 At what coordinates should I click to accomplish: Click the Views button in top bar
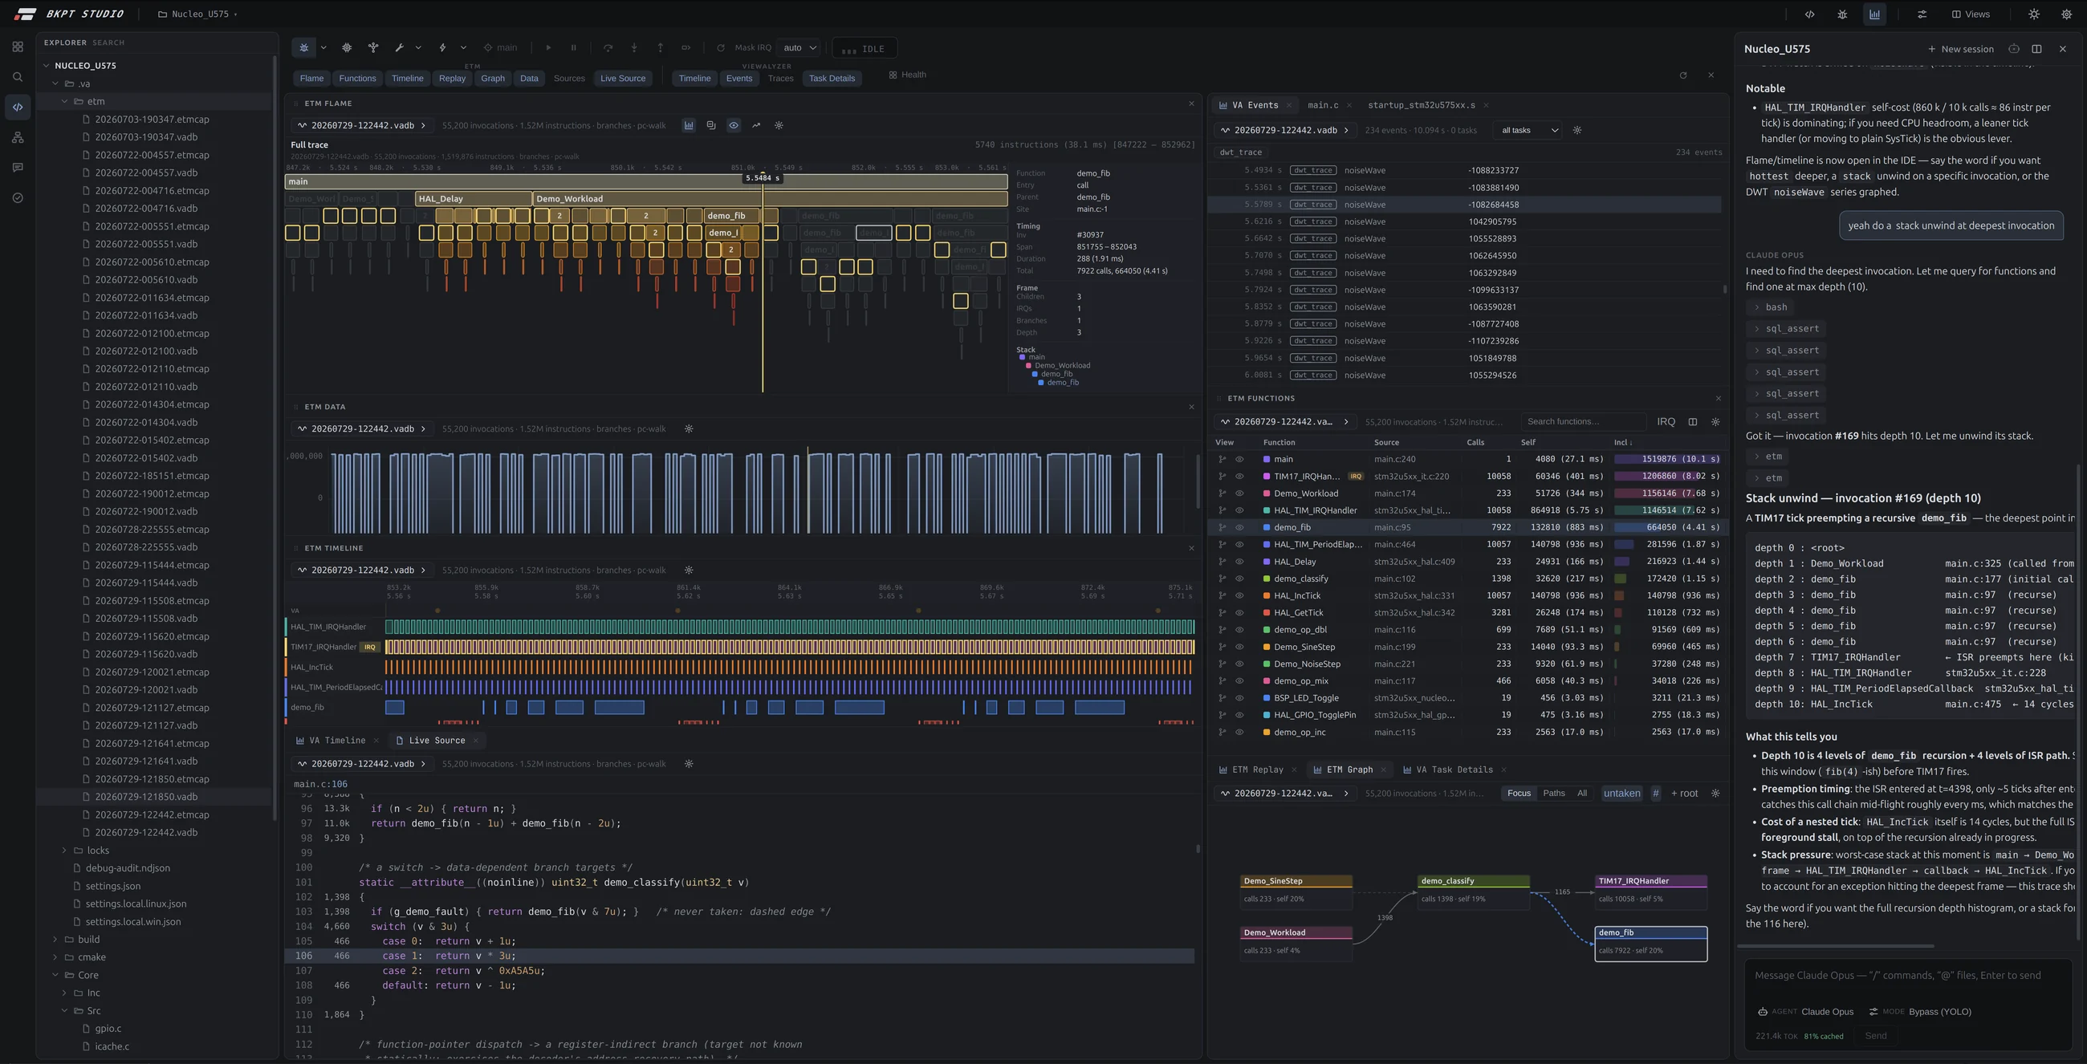click(x=1971, y=14)
